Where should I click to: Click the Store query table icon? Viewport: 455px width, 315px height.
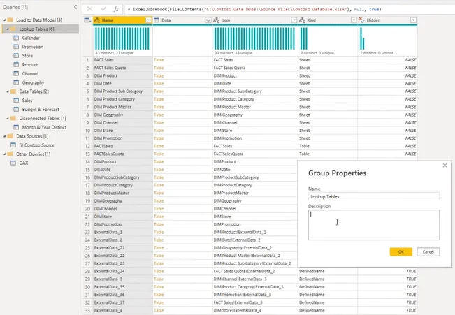[16, 56]
